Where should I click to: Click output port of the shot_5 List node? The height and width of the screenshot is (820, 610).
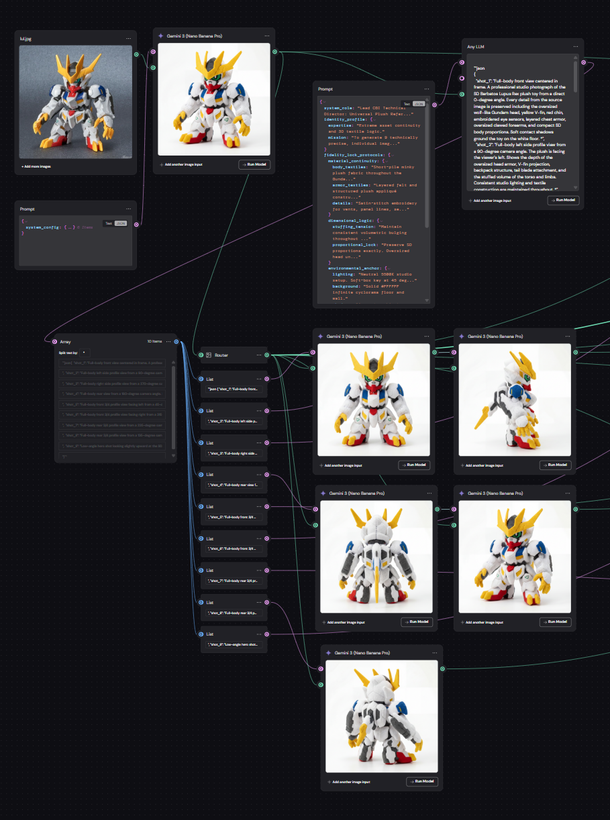pyautogui.click(x=266, y=506)
